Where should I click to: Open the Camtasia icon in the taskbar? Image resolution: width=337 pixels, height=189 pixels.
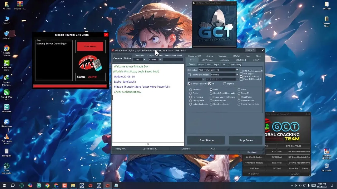pos(65,185)
